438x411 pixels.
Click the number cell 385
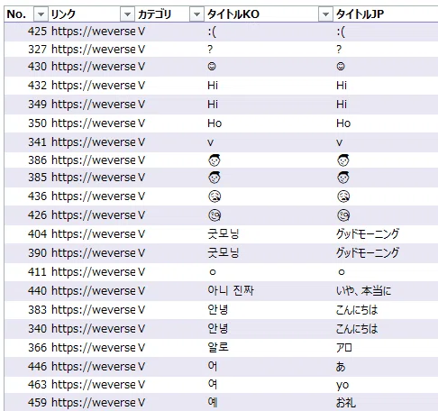pos(38,178)
